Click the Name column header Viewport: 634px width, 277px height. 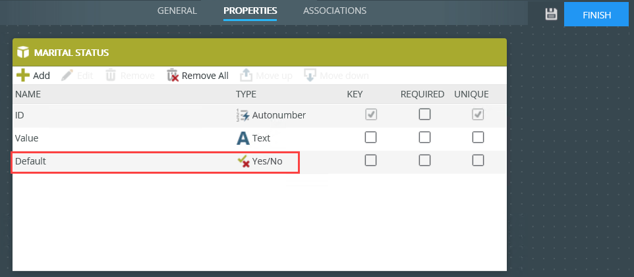pos(28,94)
